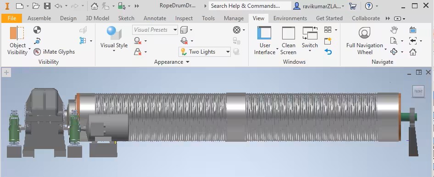This screenshot has height=177, width=434.
Task: Switch to the Environments tab
Action: click(290, 18)
